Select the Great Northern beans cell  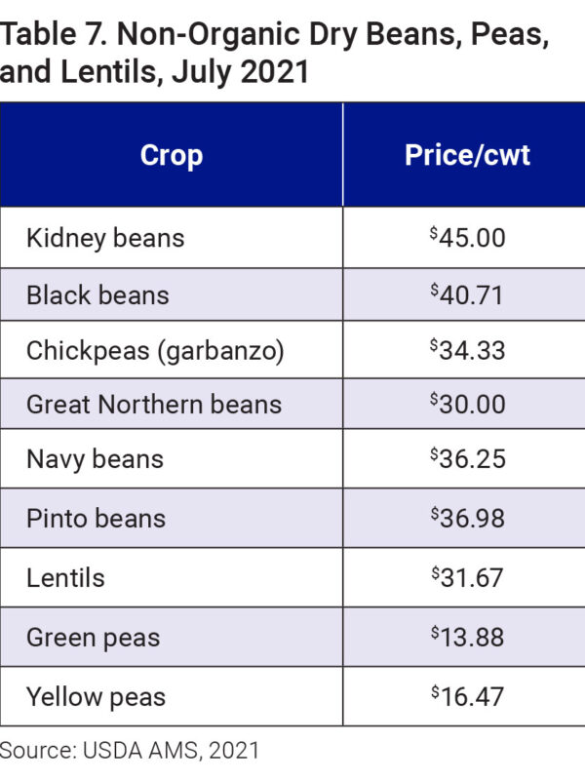[154, 404]
